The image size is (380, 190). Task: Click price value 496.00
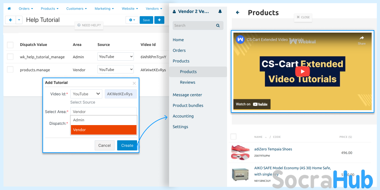[x=347, y=153]
